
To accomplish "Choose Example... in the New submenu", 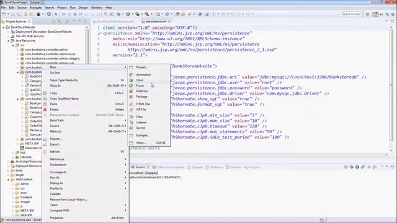I will [149, 135].
